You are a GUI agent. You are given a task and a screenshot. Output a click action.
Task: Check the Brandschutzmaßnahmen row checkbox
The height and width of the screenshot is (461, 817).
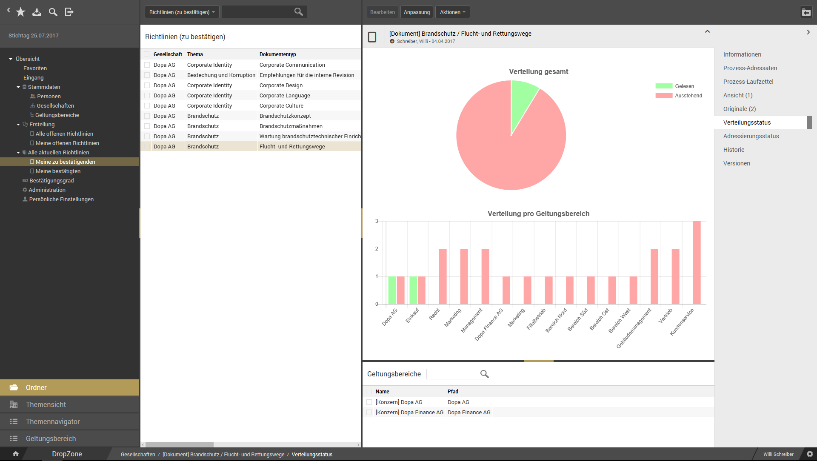[x=147, y=126]
